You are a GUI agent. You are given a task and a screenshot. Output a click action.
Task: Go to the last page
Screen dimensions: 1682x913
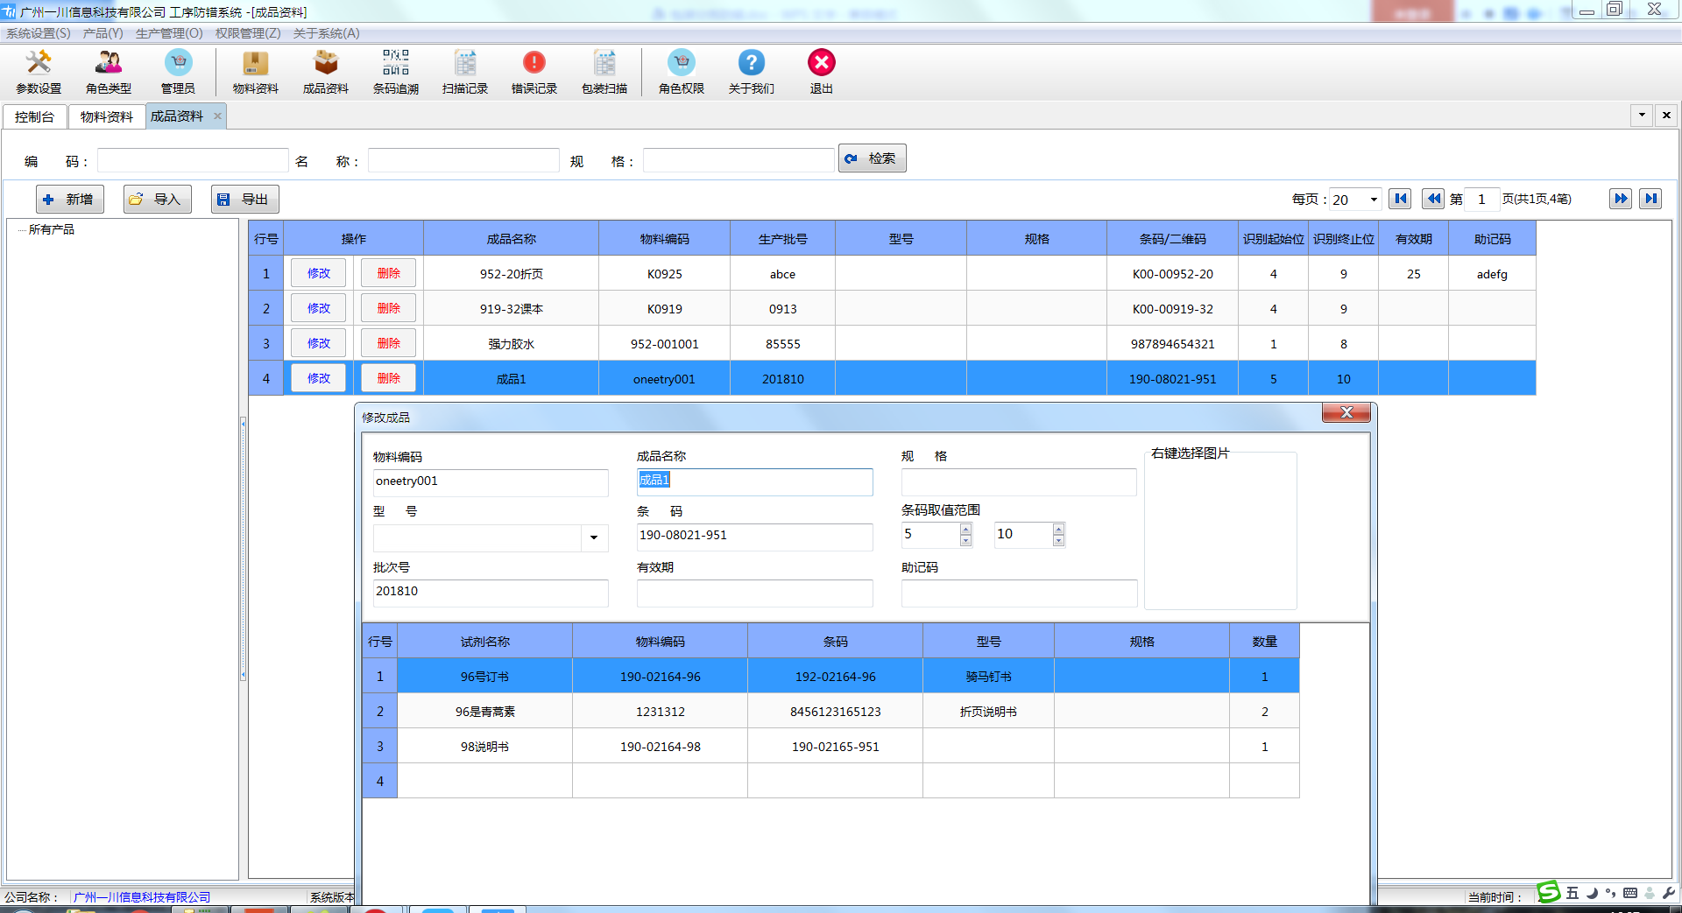[x=1651, y=199]
